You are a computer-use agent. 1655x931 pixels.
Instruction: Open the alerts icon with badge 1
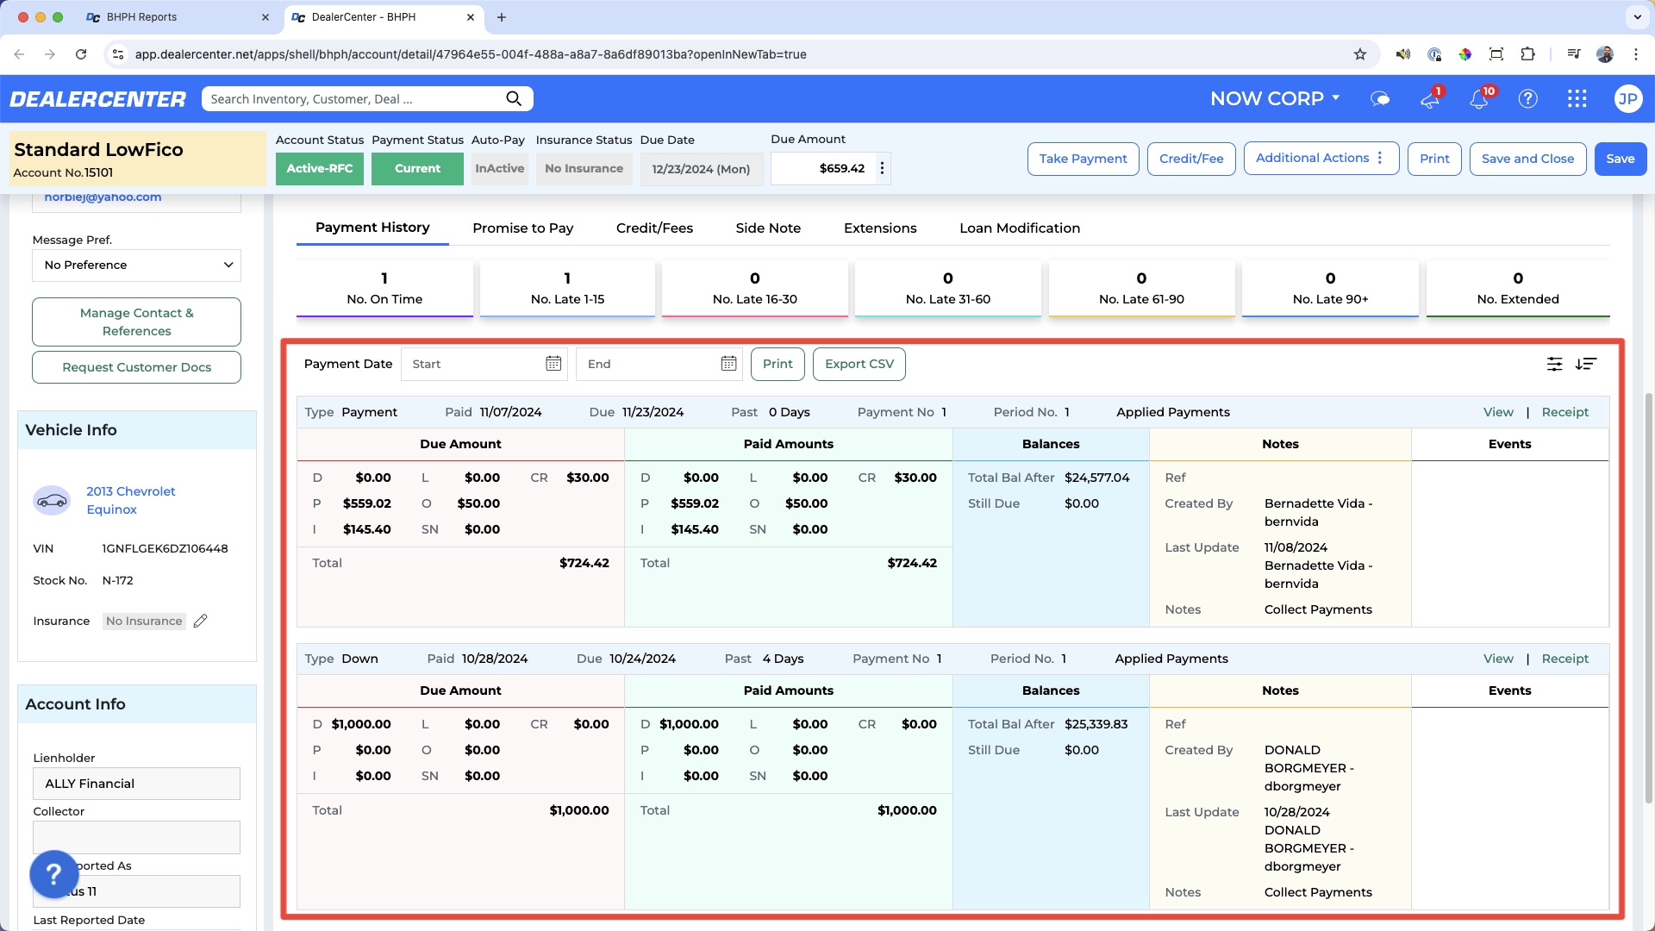click(x=1430, y=98)
